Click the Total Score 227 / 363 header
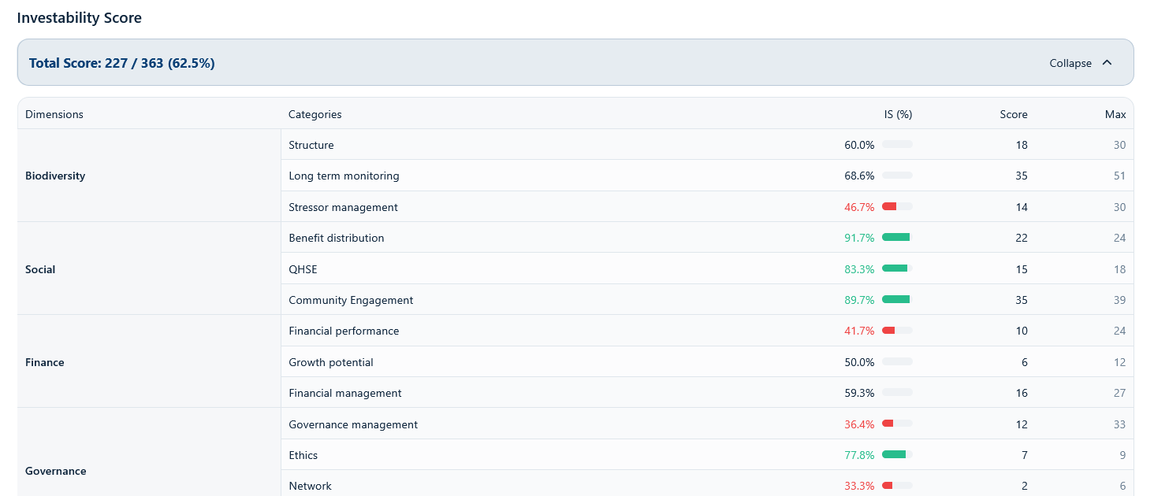Screen dimensions: 1154x496 [x=122, y=63]
